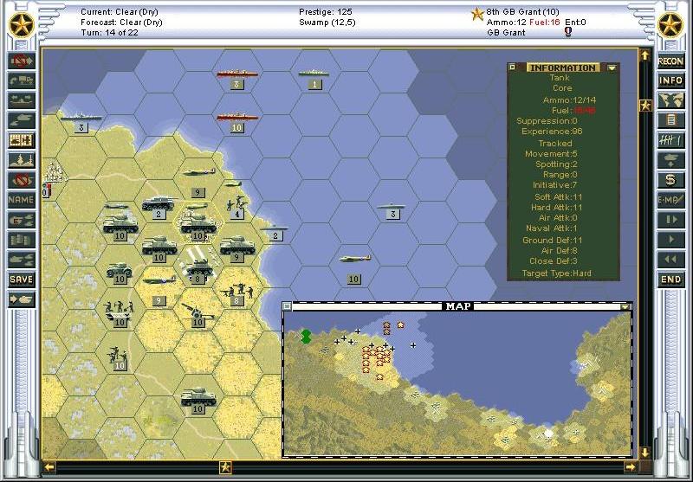
Task: Open the MAP panel dropdown arrow
Action: (x=625, y=306)
